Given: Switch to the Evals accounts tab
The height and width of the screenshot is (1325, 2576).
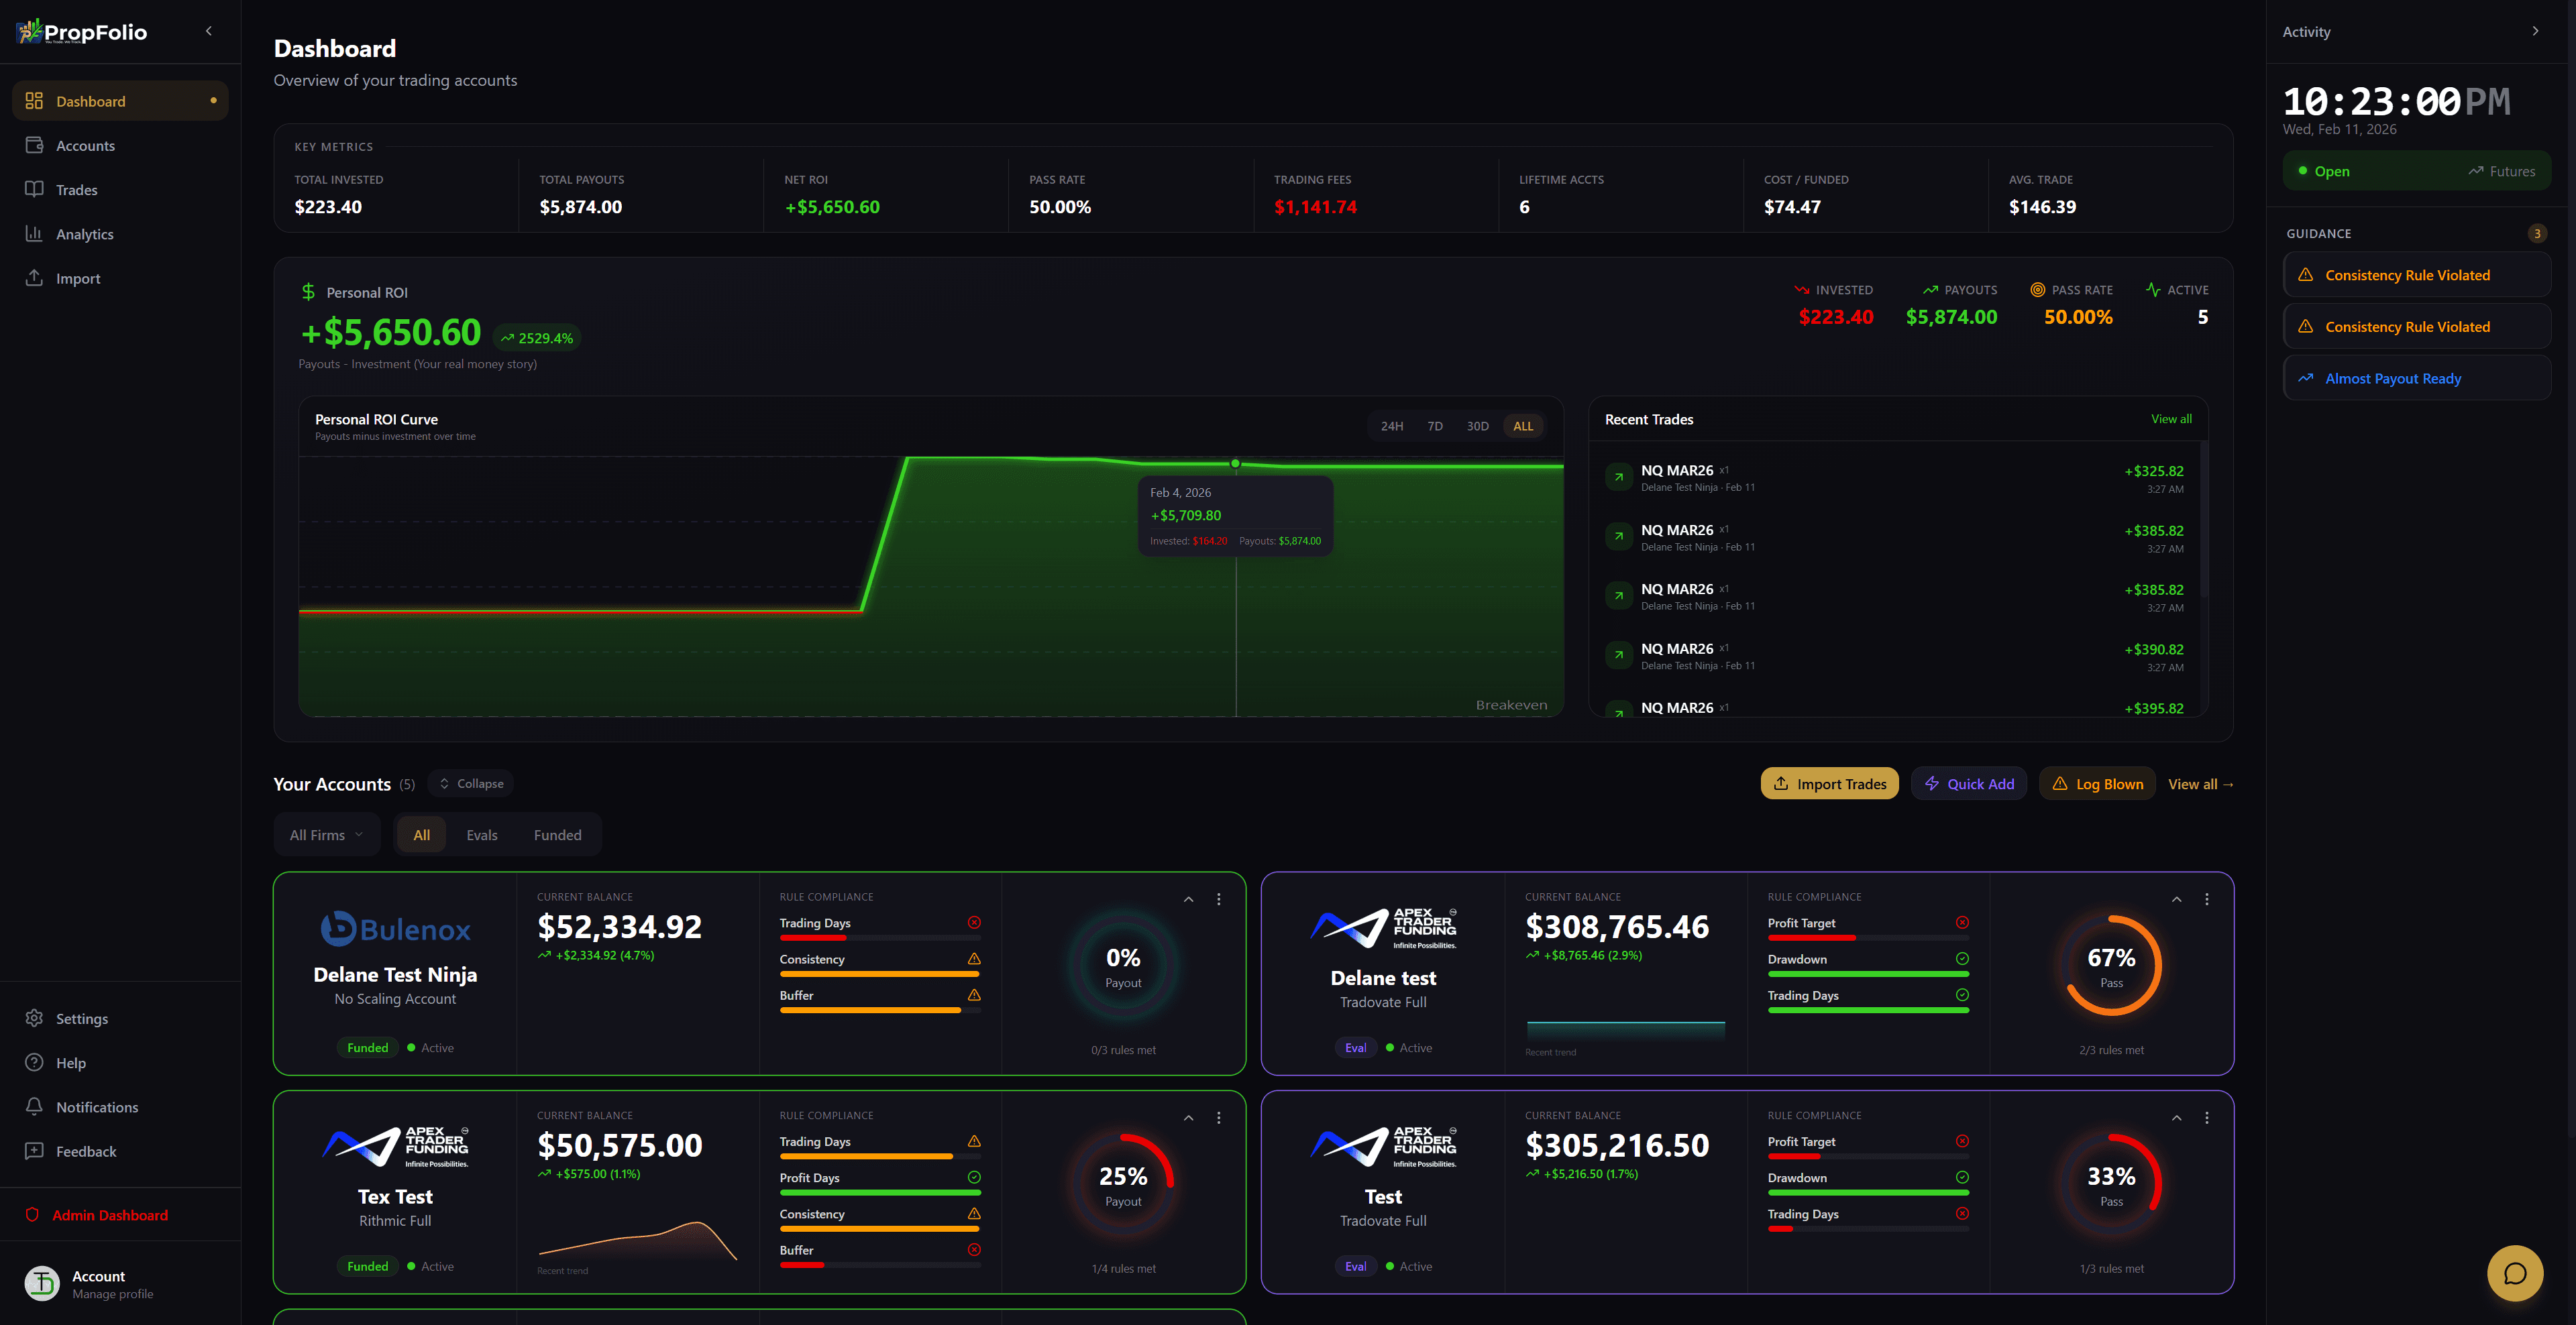Looking at the screenshot, I should (482, 834).
